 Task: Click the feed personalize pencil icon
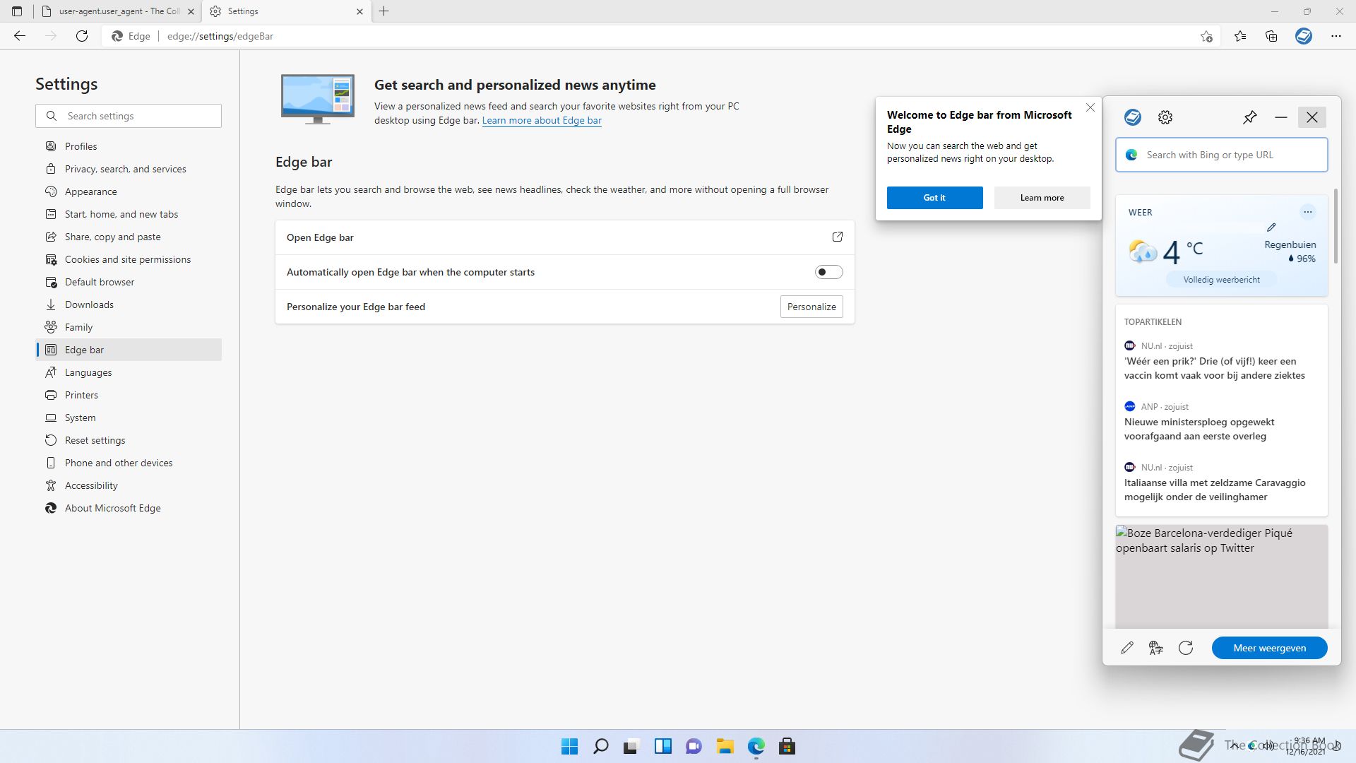tap(1127, 648)
